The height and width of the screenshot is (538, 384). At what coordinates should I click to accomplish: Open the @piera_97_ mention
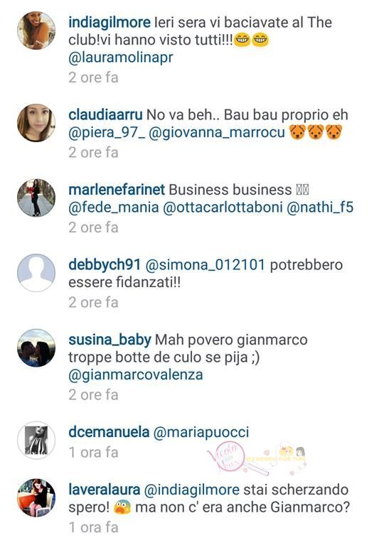pos(107,132)
